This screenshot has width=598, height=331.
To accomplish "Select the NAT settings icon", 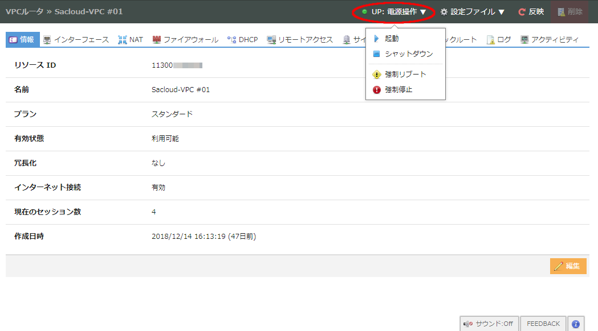I will [x=122, y=39].
